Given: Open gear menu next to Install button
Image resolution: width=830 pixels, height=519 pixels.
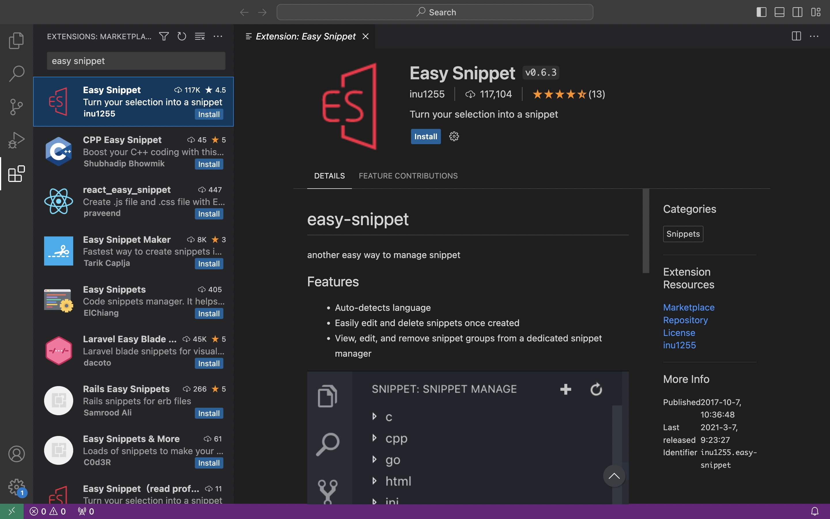Looking at the screenshot, I should point(454,137).
